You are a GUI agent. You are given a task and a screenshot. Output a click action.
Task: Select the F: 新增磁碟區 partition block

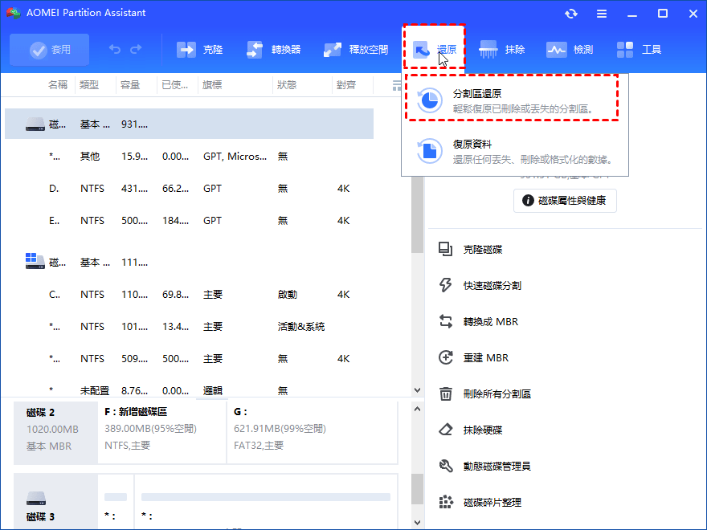pyautogui.click(x=161, y=433)
